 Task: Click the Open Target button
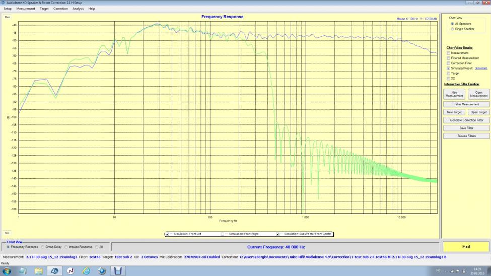(478, 112)
